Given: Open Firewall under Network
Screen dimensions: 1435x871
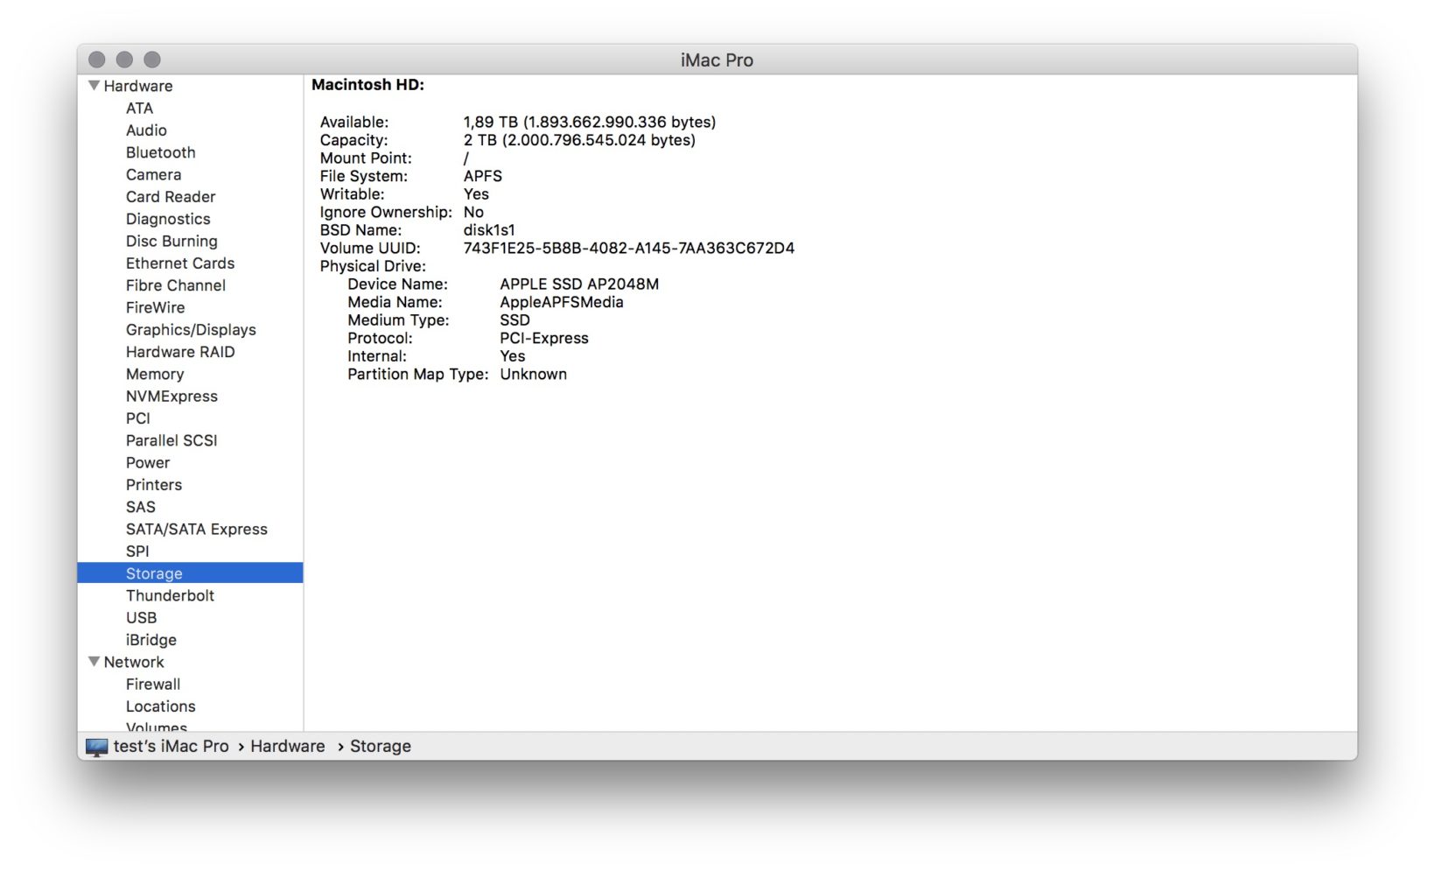Looking at the screenshot, I should pos(153,685).
